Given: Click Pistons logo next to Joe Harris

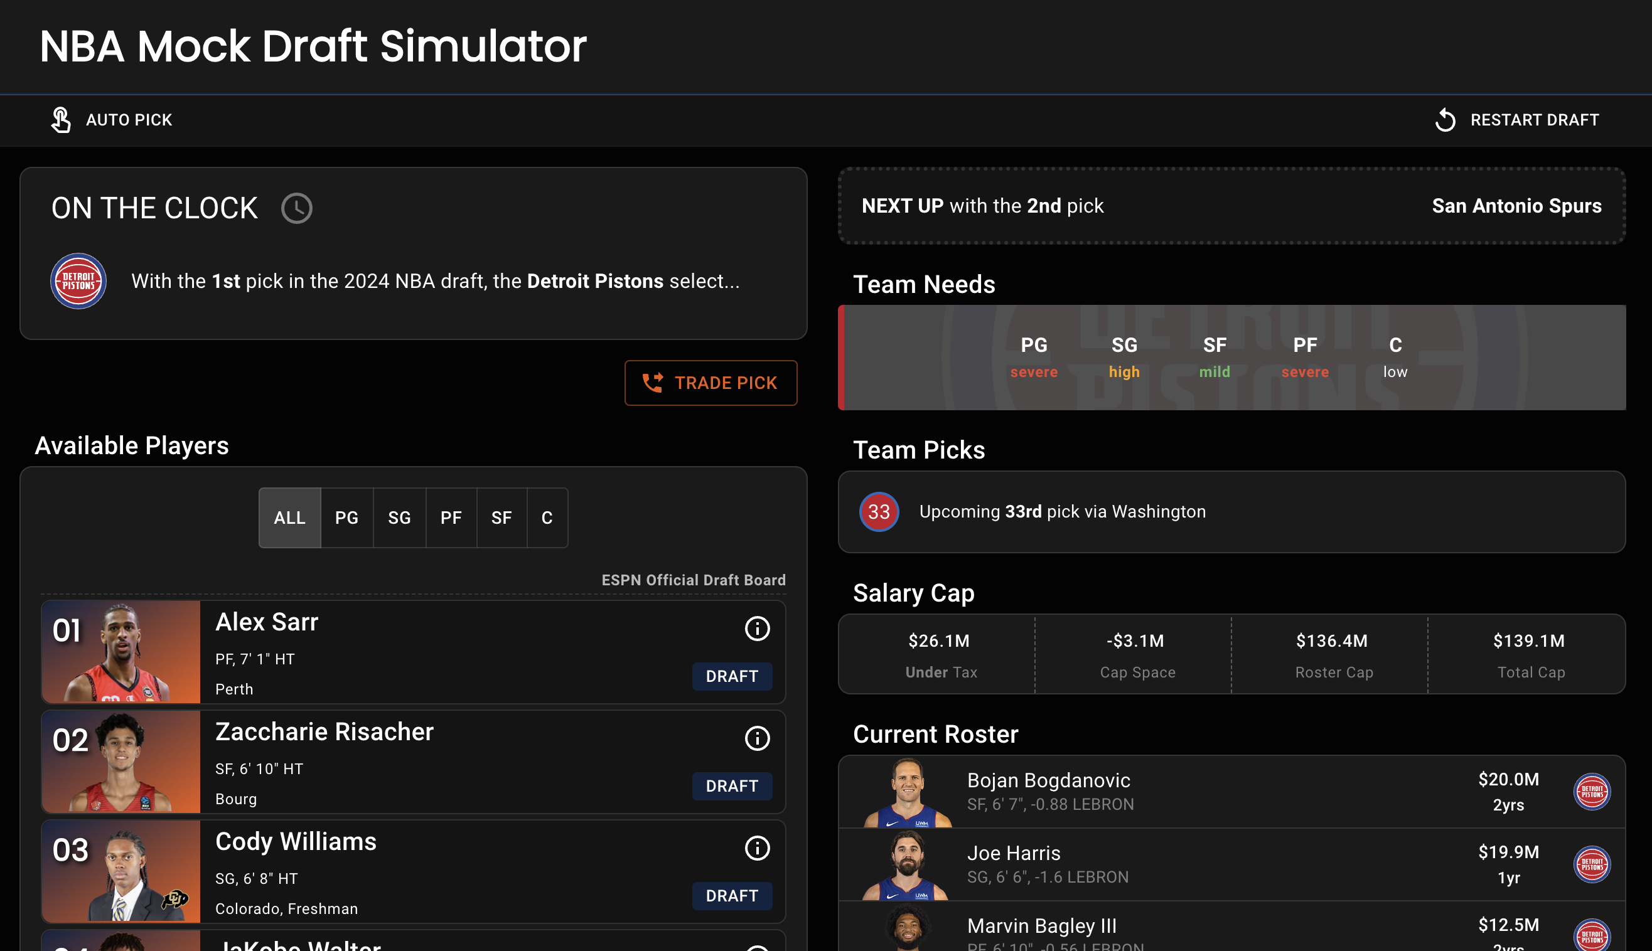Looking at the screenshot, I should click(x=1591, y=864).
